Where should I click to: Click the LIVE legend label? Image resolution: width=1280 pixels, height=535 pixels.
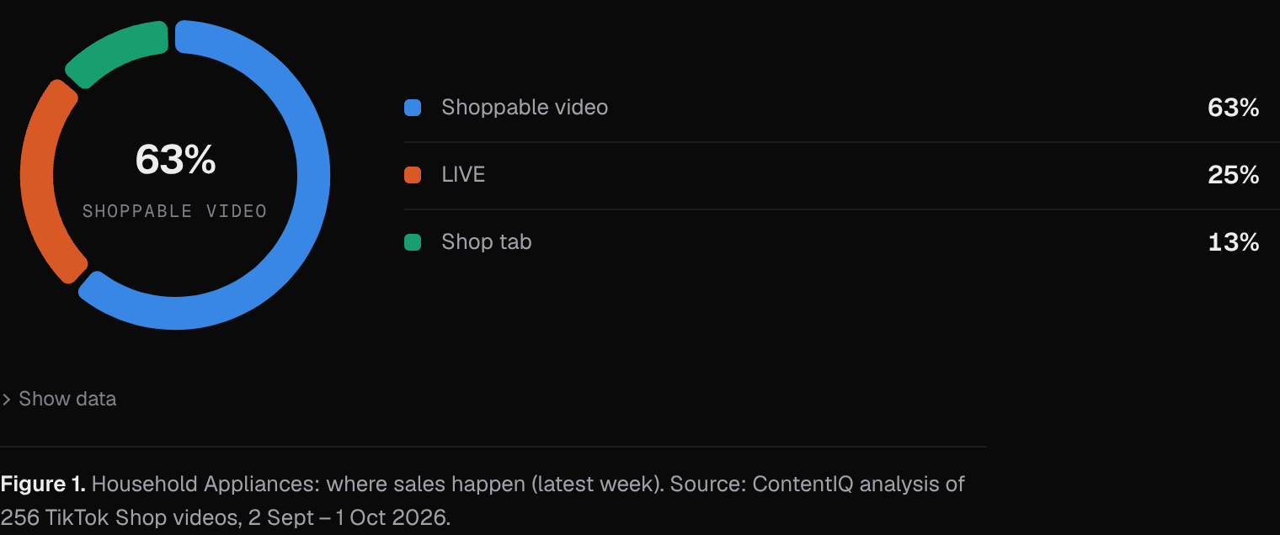[463, 175]
